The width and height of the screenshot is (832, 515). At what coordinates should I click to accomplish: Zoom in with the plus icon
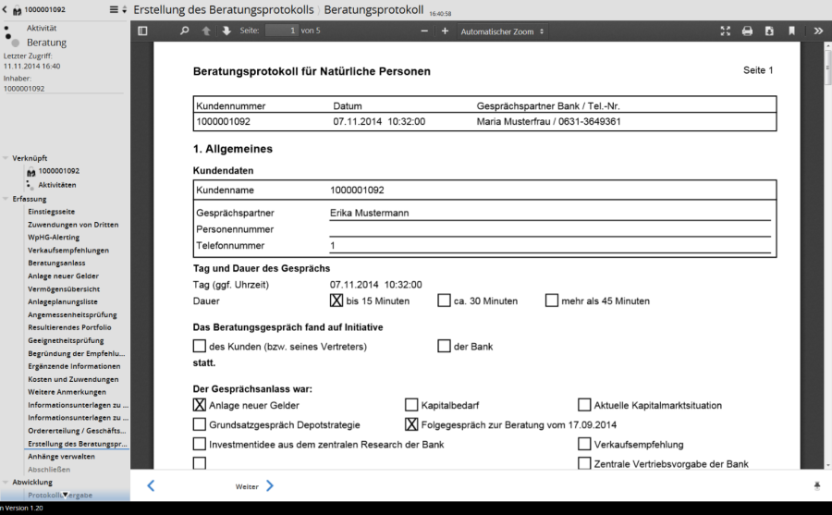(x=445, y=31)
